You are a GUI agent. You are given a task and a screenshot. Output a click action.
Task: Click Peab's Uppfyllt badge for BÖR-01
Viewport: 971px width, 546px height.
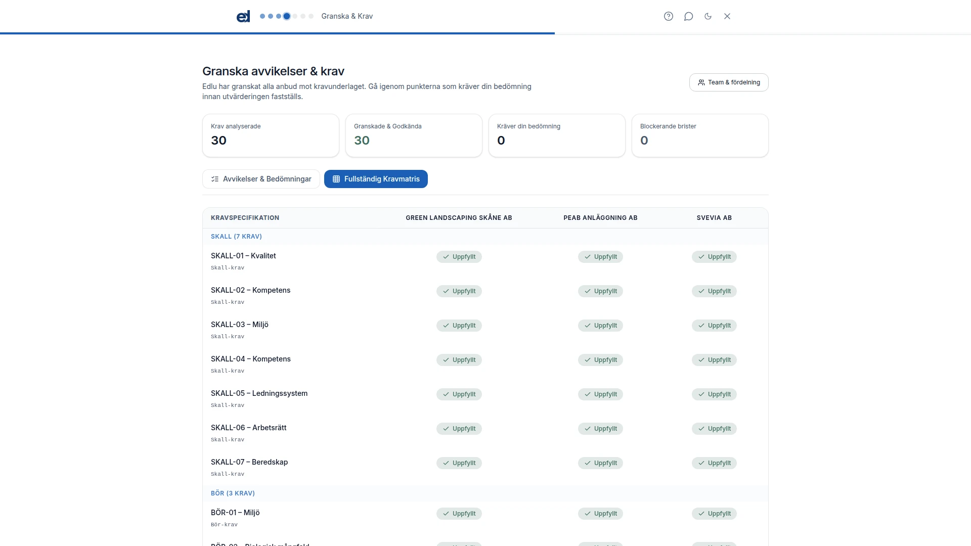(600, 514)
